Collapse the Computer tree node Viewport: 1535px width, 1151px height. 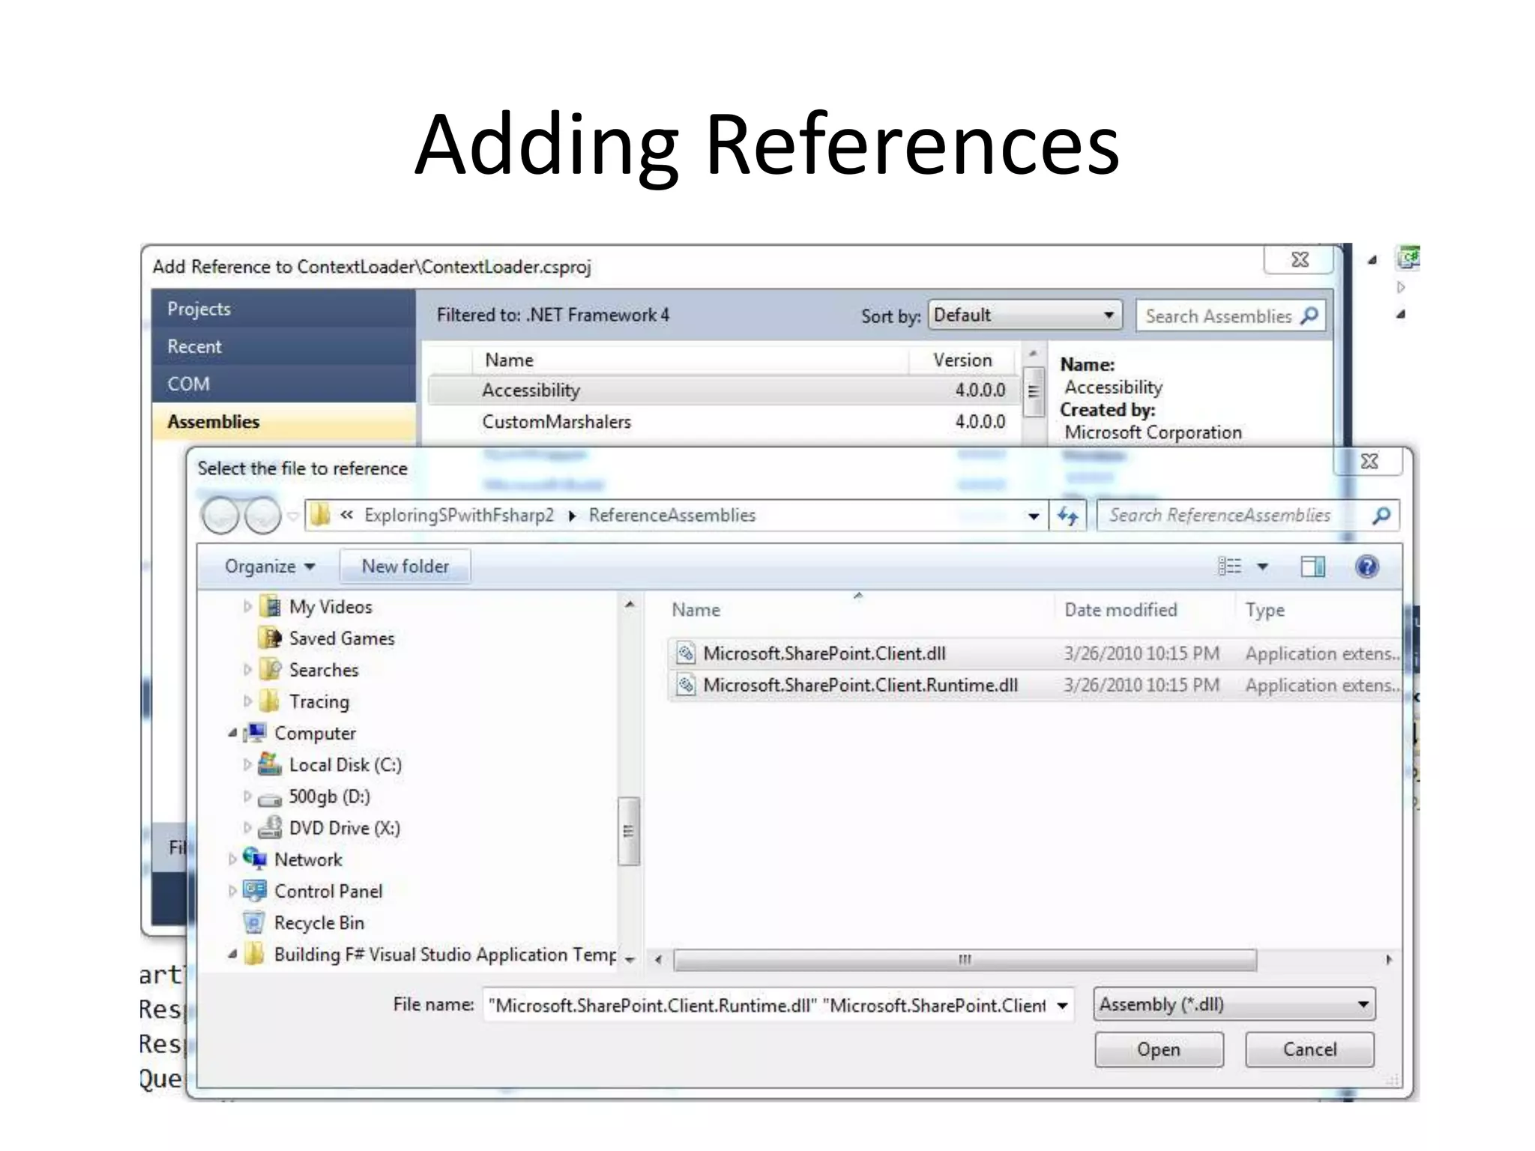pyautogui.click(x=232, y=733)
